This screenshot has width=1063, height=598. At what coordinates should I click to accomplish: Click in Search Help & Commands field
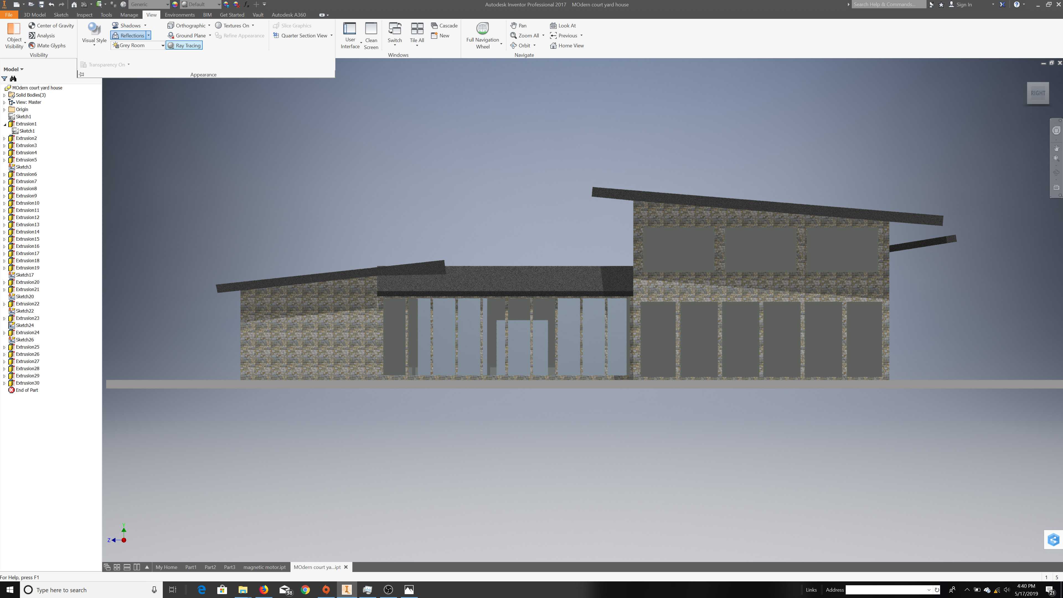(888, 4)
